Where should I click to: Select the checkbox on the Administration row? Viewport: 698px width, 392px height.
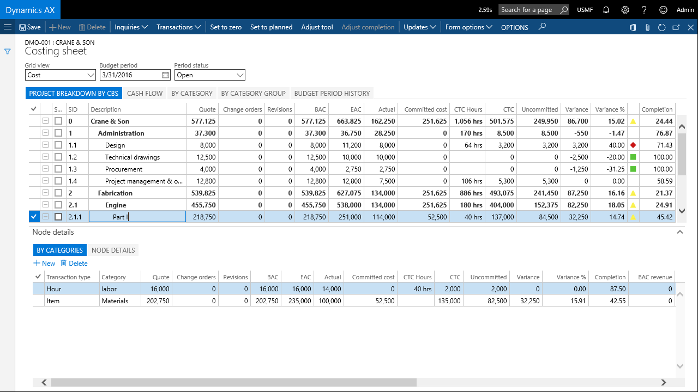[x=58, y=133]
